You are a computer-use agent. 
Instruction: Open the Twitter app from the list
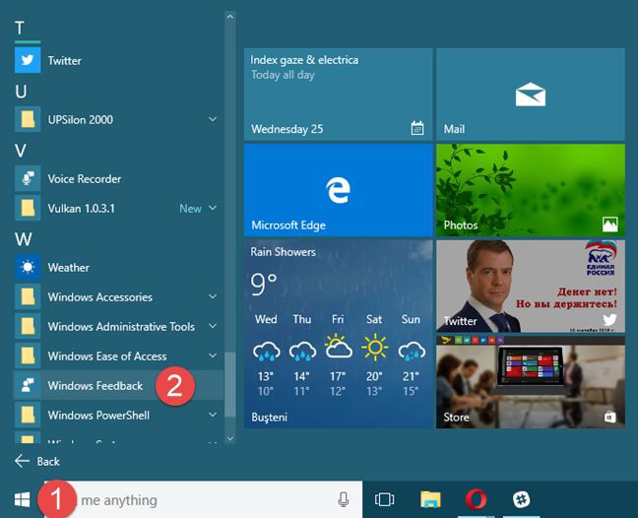(64, 61)
